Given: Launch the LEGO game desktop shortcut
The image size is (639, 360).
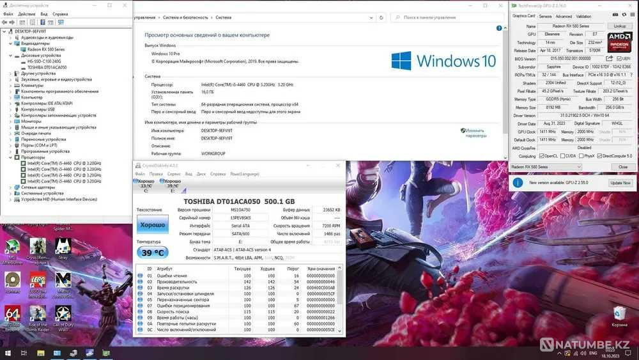Looking at the screenshot, I should click(x=38, y=285).
